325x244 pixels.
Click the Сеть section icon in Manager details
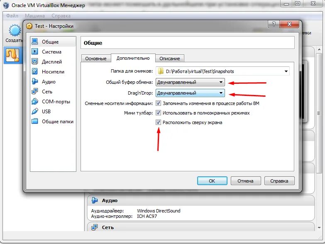[95, 227]
